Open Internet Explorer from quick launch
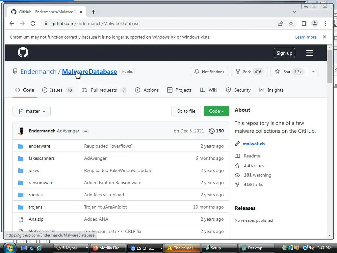 39,248
